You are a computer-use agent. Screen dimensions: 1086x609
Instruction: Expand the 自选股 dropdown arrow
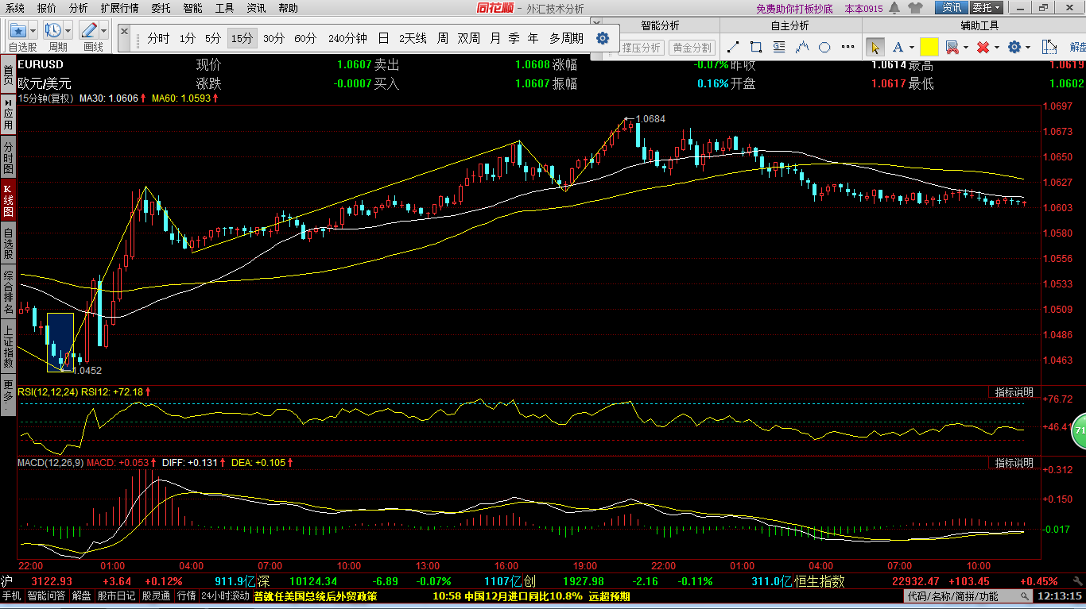tap(32, 30)
